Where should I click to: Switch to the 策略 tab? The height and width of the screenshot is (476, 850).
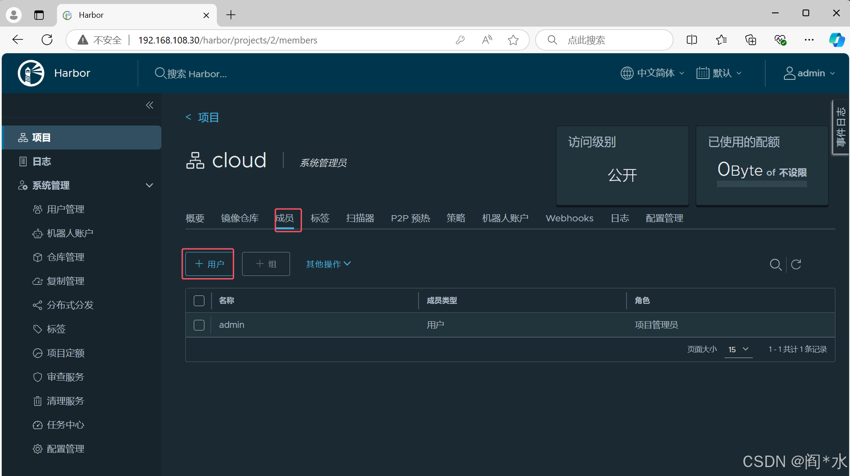456,218
